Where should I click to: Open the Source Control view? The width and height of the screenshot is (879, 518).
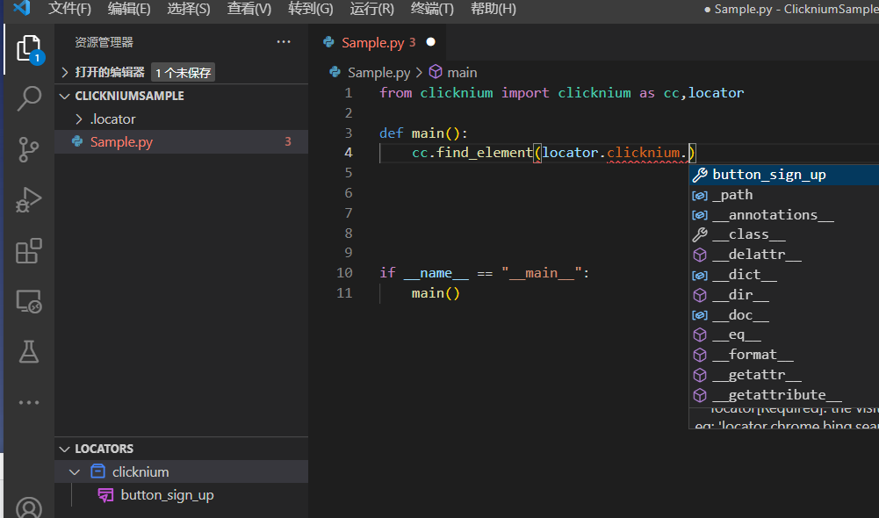tap(29, 149)
